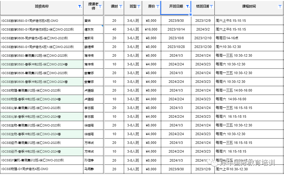Select cell IGCSE经济-春季冲刺2班-徐汇OMO-2024春
This screenshot has height=175, width=284.
point(42,152)
